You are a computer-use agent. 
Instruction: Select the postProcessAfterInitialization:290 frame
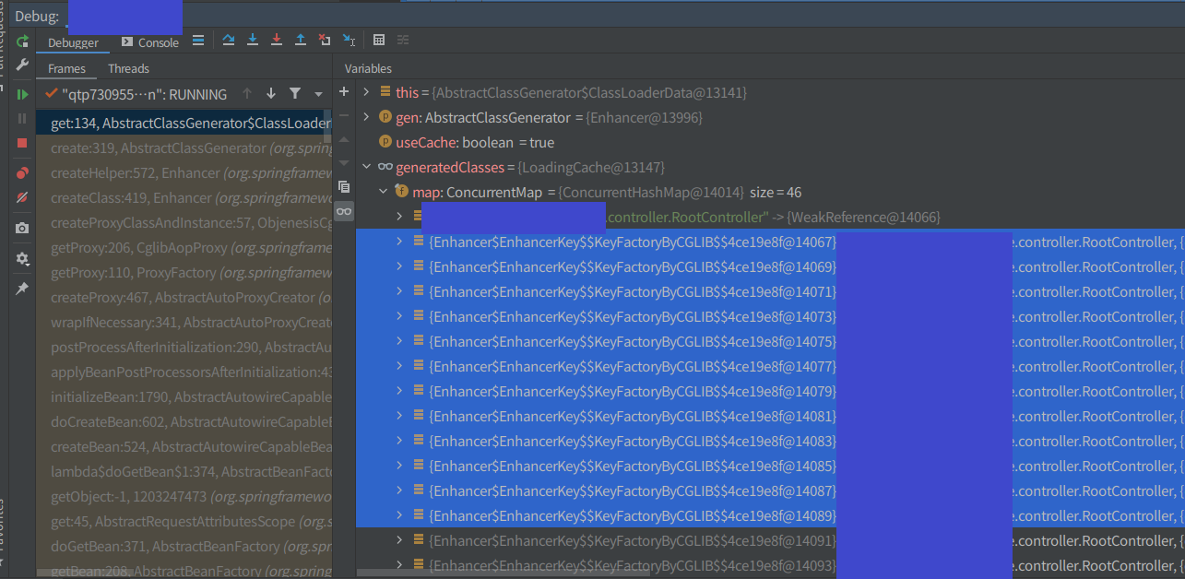(x=184, y=348)
